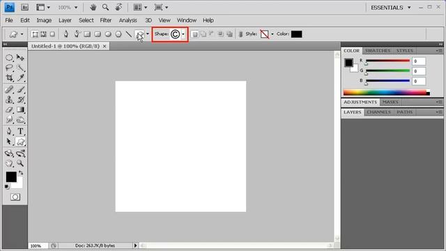Switch to the Channels tab
446x251 pixels.
click(378, 112)
